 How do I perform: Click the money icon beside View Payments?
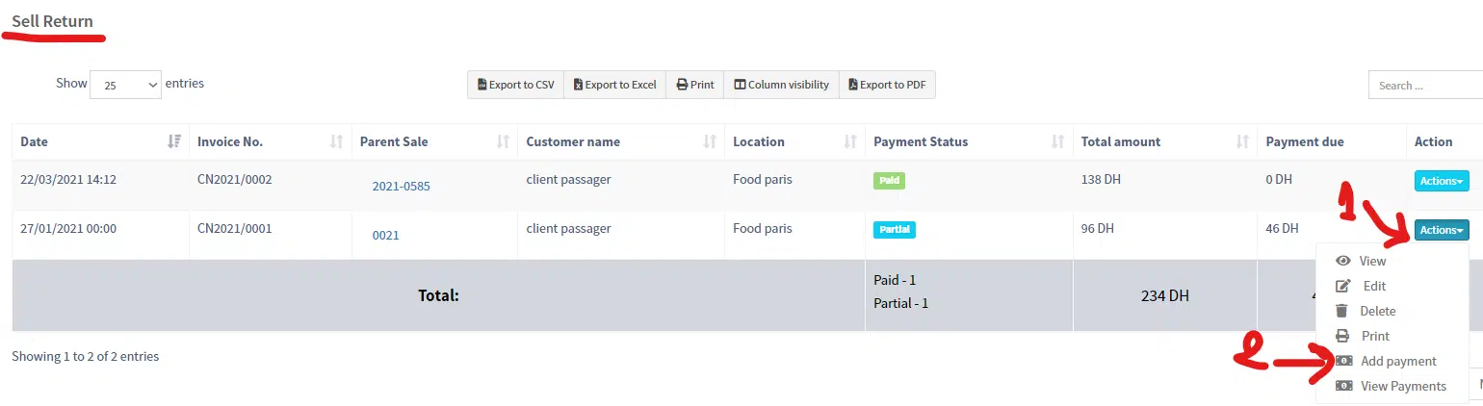(1343, 386)
